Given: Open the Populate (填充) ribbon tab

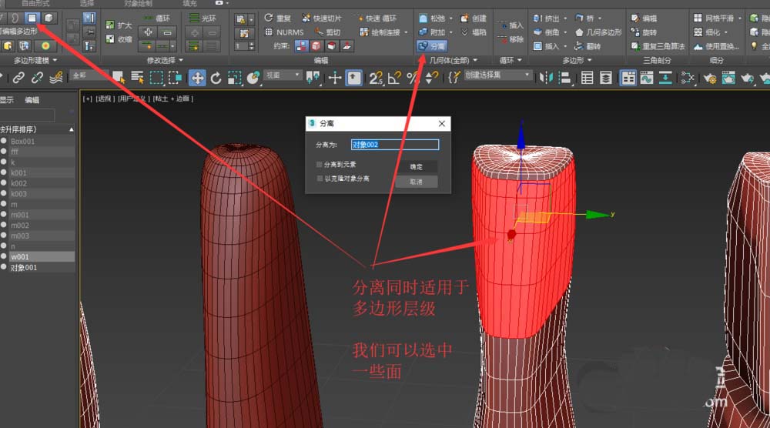Looking at the screenshot, I should click(x=189, y=3).
